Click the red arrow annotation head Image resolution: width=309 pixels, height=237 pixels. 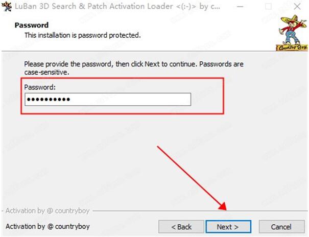(223, 207)
